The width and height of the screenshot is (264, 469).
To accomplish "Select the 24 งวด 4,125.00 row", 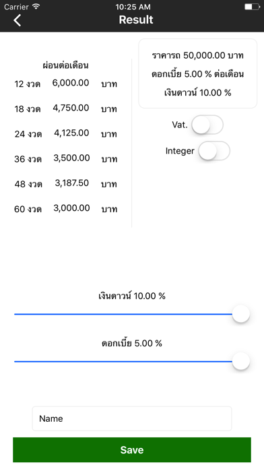I will pos(66,133).
